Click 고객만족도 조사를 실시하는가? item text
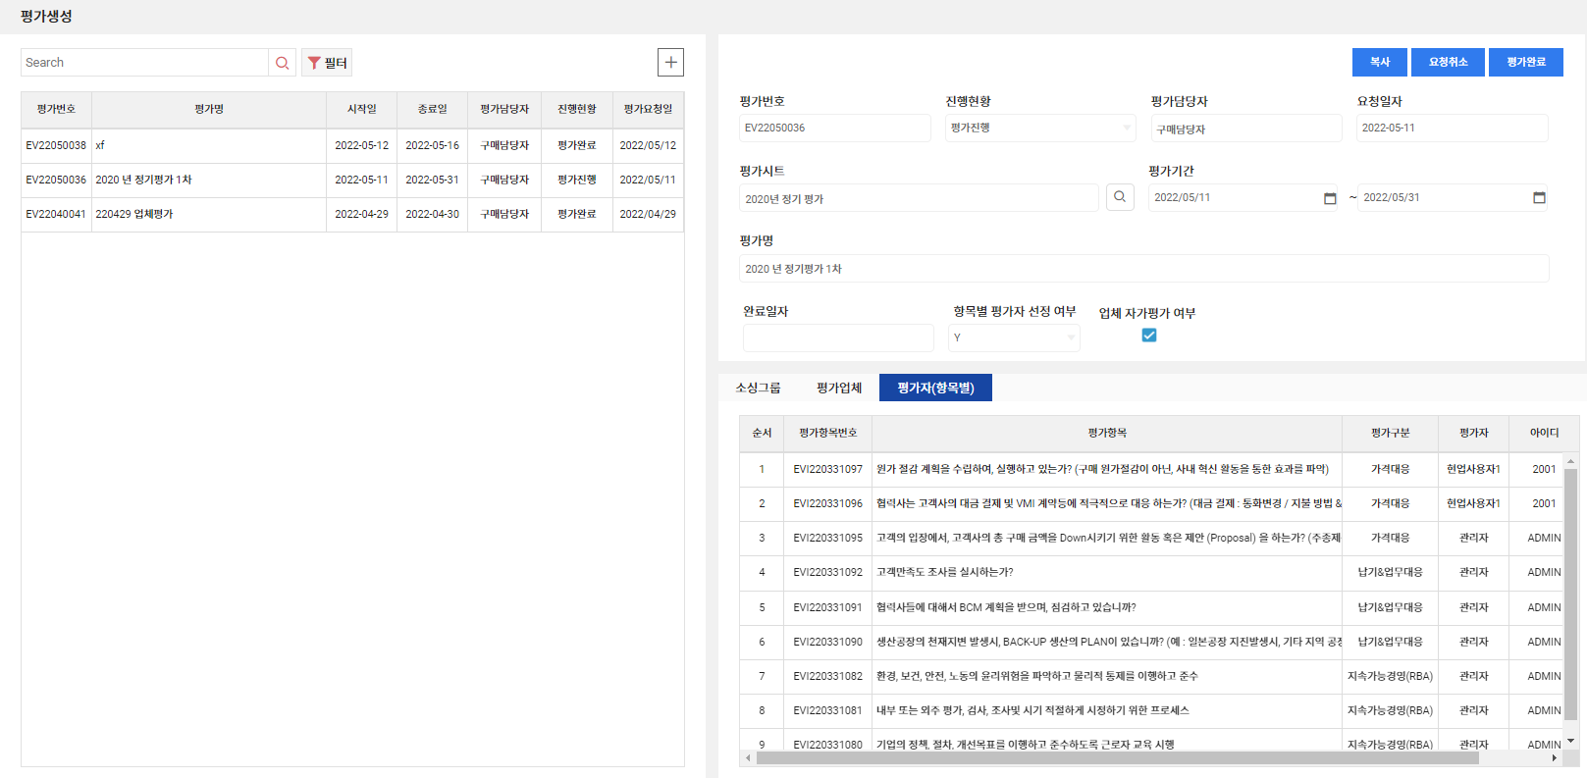1587x778 pixels. (x=944, y=572)
